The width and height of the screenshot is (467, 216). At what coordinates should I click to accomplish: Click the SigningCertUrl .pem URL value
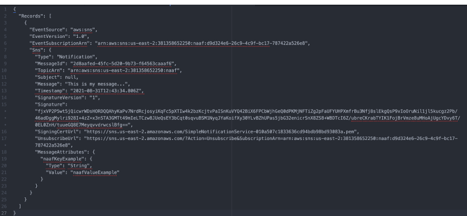[220, 132]
